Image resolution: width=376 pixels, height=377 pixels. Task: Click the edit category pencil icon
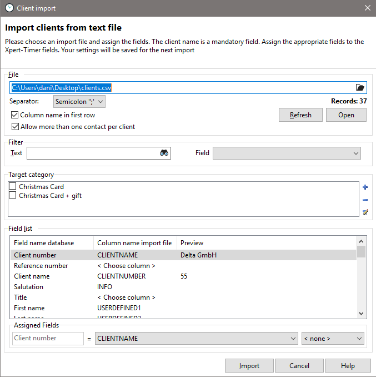(365, 212)
